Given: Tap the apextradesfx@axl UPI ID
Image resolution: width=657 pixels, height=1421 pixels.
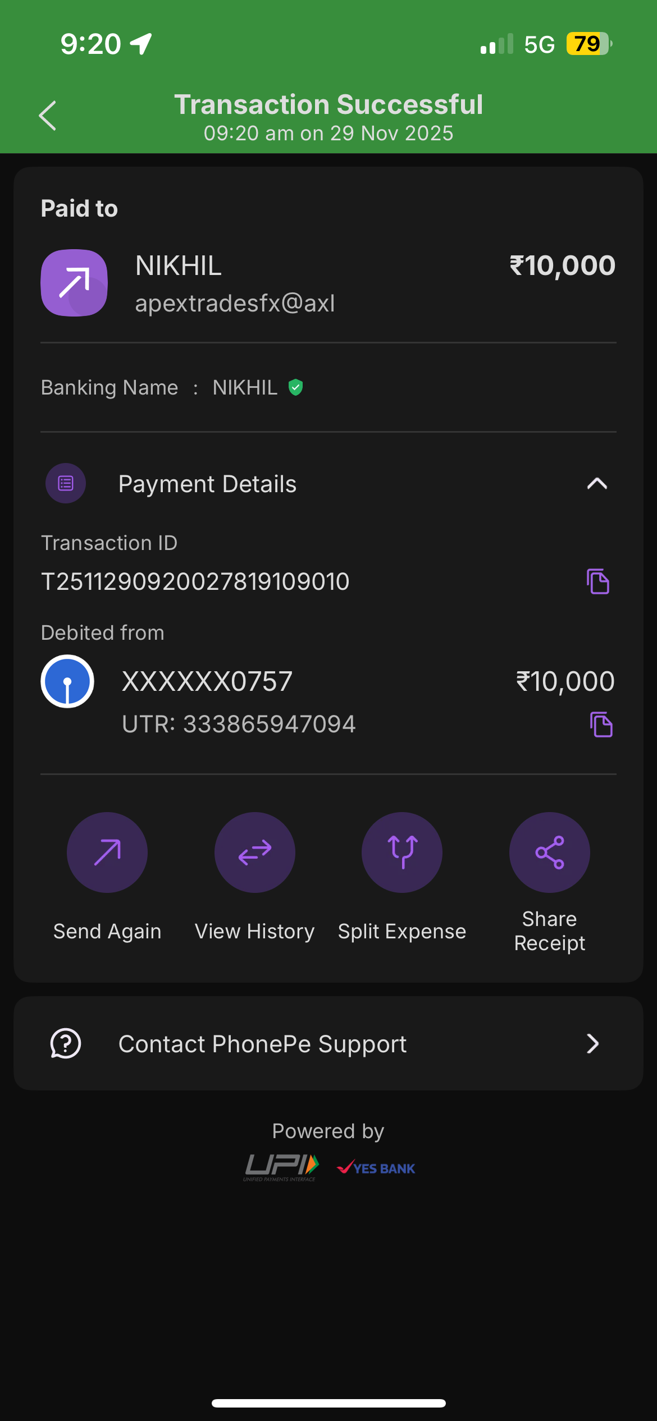Looking at the screenshot, I should [235, 303].
